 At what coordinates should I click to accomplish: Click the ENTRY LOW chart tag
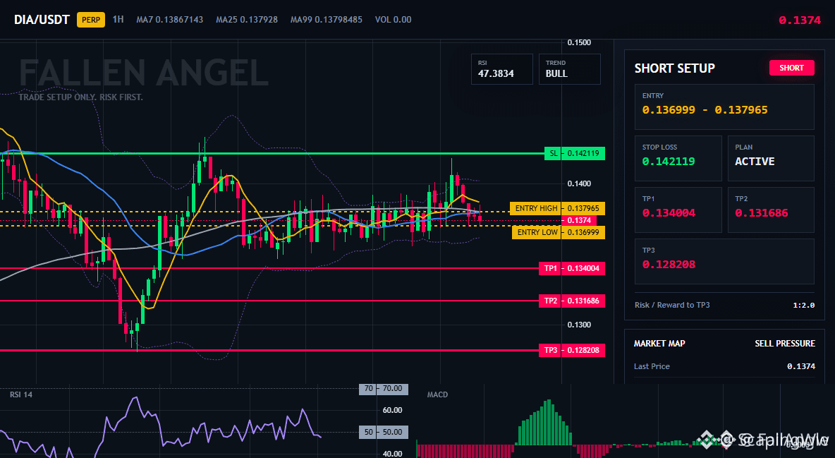point(558,232)
